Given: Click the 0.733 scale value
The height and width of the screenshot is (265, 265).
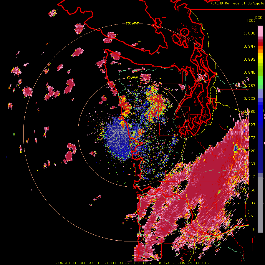Looking at the screenshot, I should coord(249,99).
